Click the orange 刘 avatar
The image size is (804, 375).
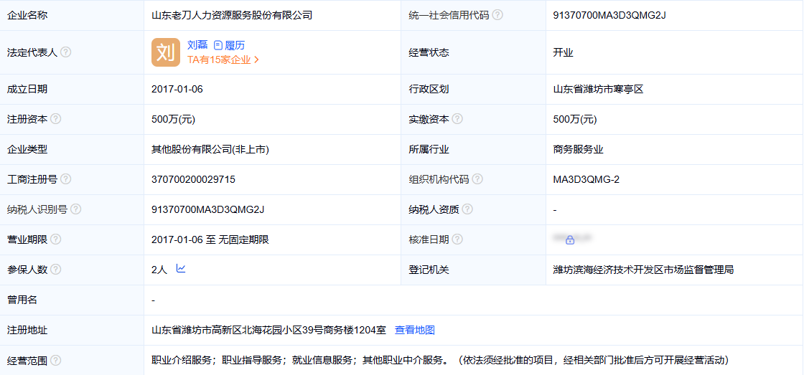(x=166, y=52)
